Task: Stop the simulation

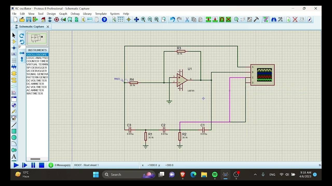Action: (x=41, y=165)
